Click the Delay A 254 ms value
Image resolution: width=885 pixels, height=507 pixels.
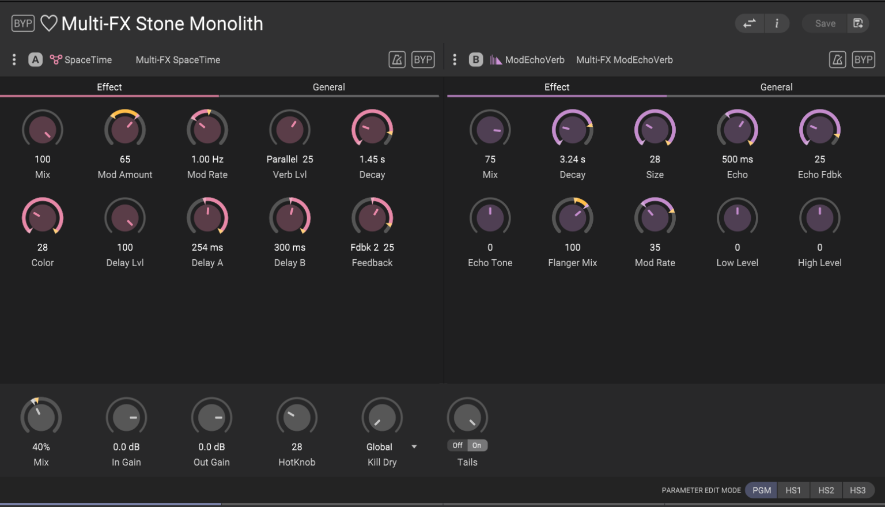point(207,247)
